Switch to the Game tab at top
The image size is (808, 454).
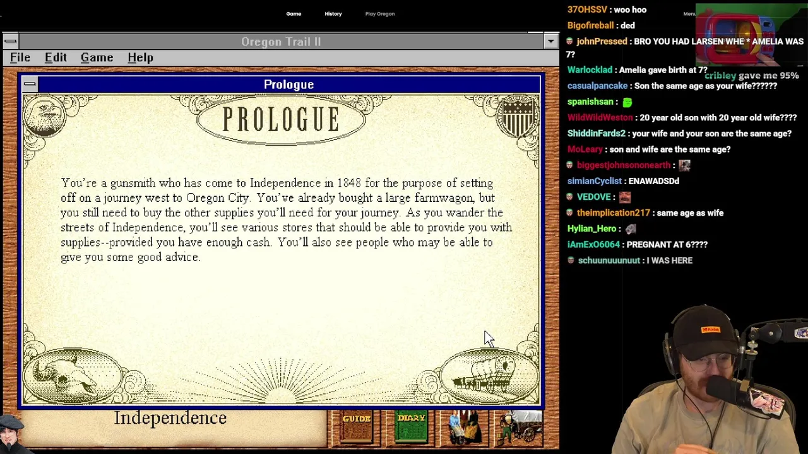click(x=294, y=13)
